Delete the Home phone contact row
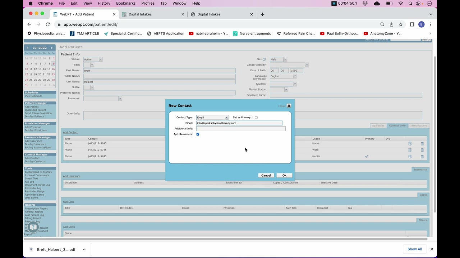460x258 pixels. (422, 144)
